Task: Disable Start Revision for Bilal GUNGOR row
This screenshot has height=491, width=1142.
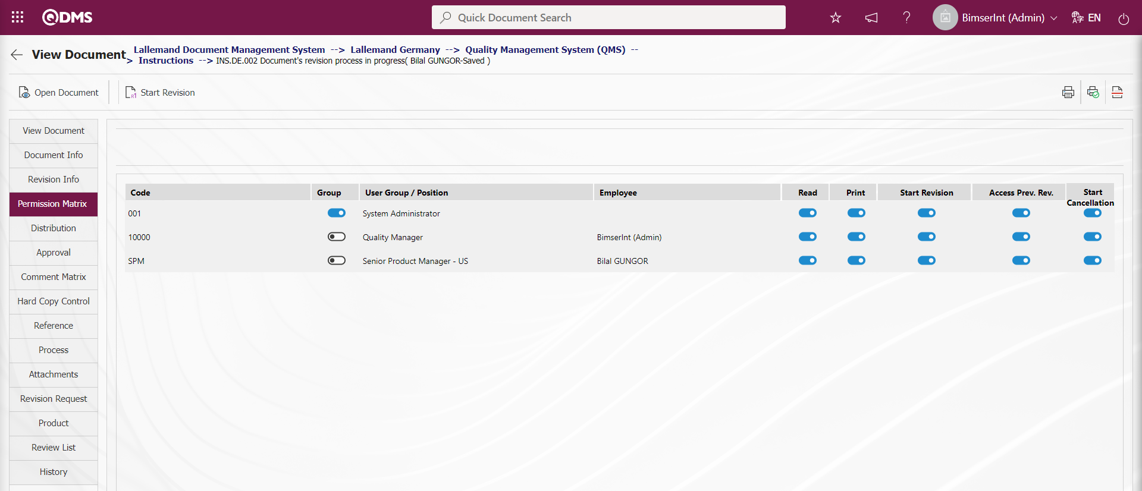Action: tap(927, 260)
